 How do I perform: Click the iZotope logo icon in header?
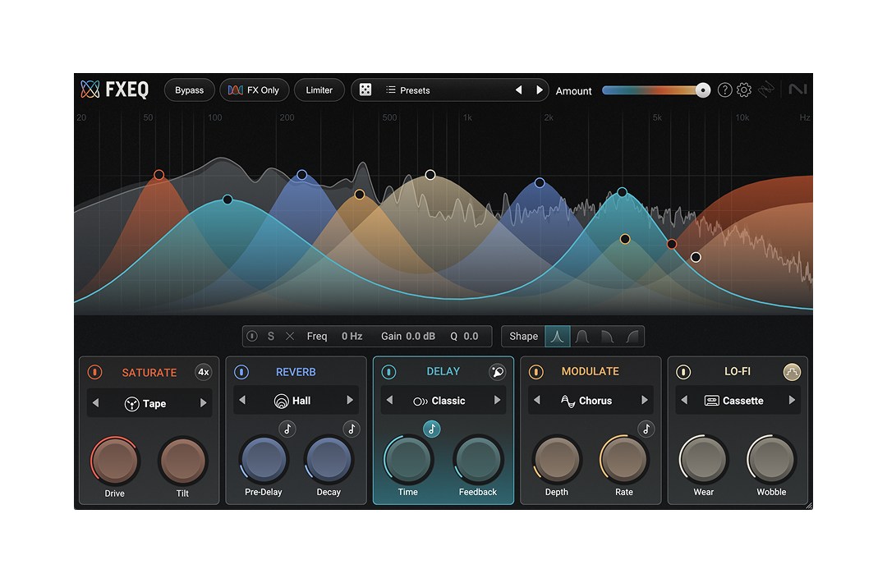(766, 90)
